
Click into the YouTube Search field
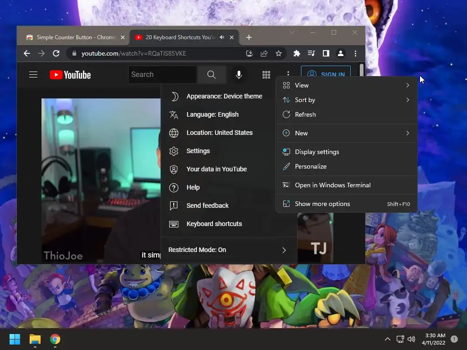pos(163,75)
